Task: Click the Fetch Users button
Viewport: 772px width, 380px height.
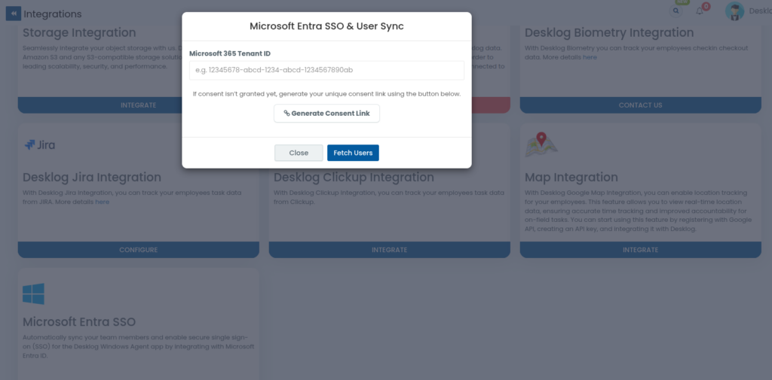Action: [353, 153]
